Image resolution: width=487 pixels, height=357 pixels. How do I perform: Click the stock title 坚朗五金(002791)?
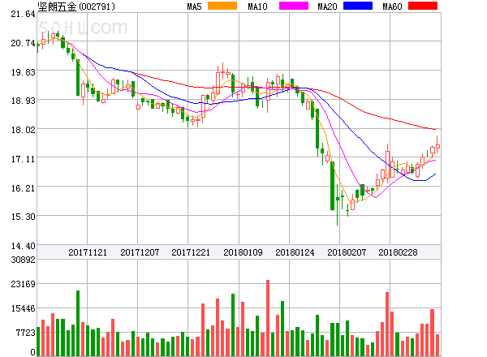(76, 6)
